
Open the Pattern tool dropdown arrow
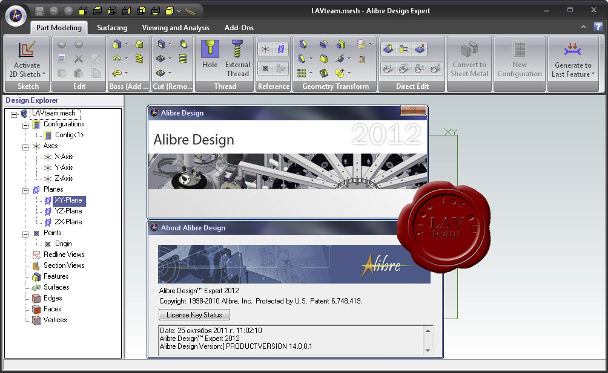311,73
